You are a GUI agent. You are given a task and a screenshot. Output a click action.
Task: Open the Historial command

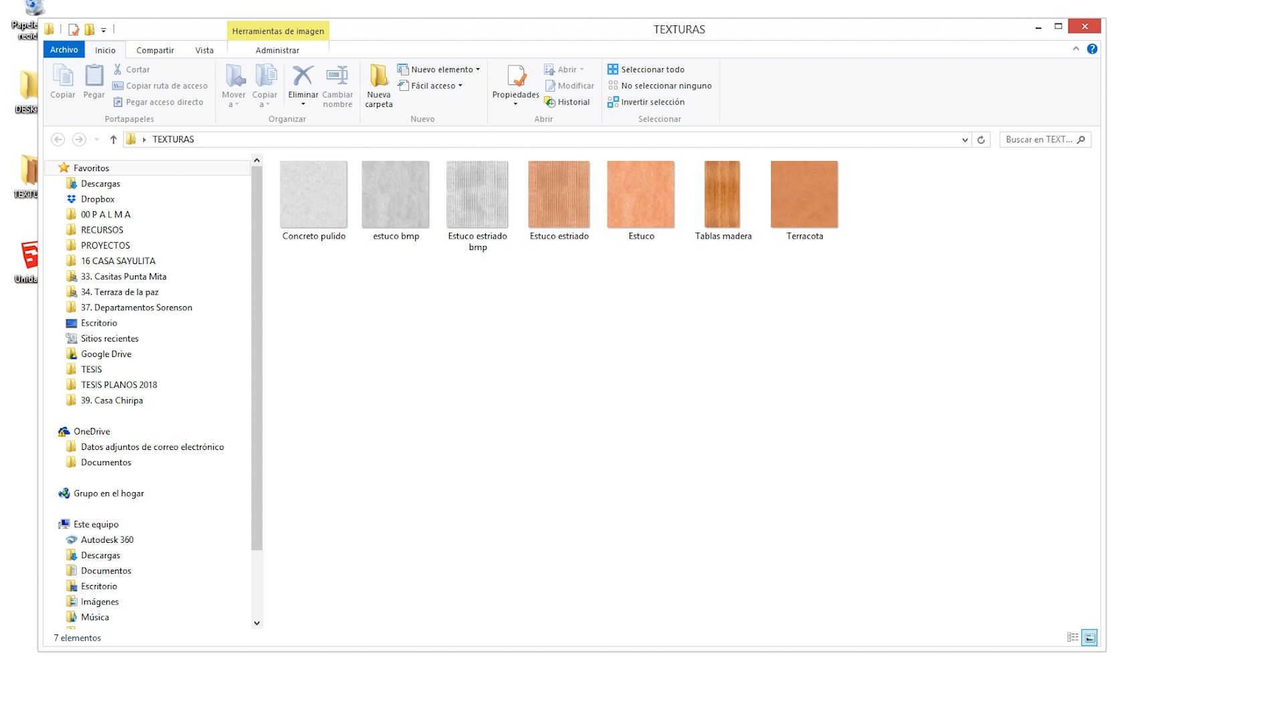[x=567, y=102]
